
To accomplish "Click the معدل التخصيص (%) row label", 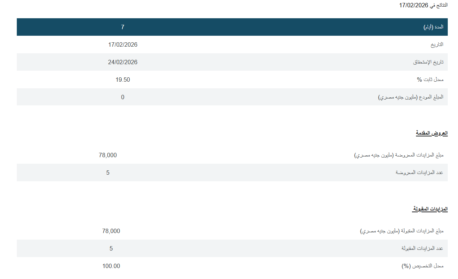I will click(x=422, y=266).
